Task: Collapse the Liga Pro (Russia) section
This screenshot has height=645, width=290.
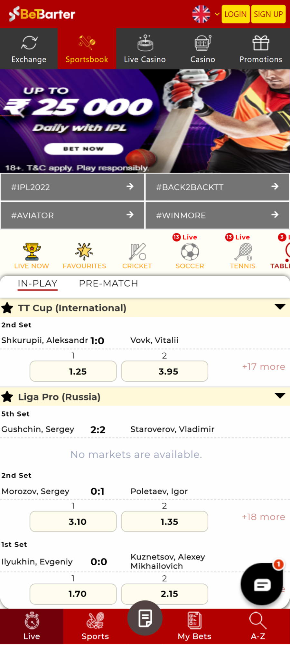Action: point(280,396)
